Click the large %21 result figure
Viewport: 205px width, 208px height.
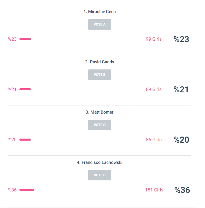[181, 89]
